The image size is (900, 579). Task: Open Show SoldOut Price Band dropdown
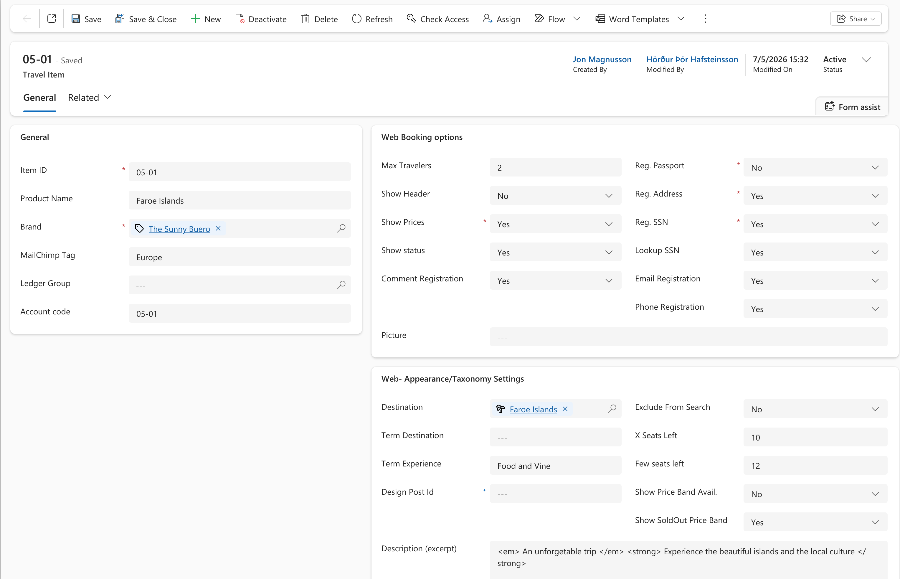click(815, 522)
